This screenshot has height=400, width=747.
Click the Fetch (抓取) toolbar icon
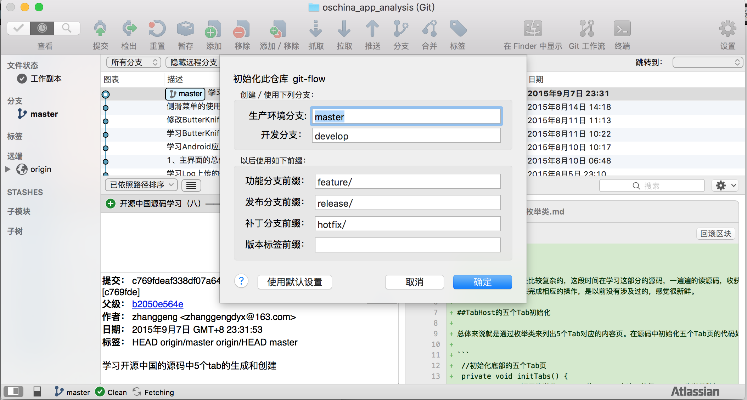point(316,29)
